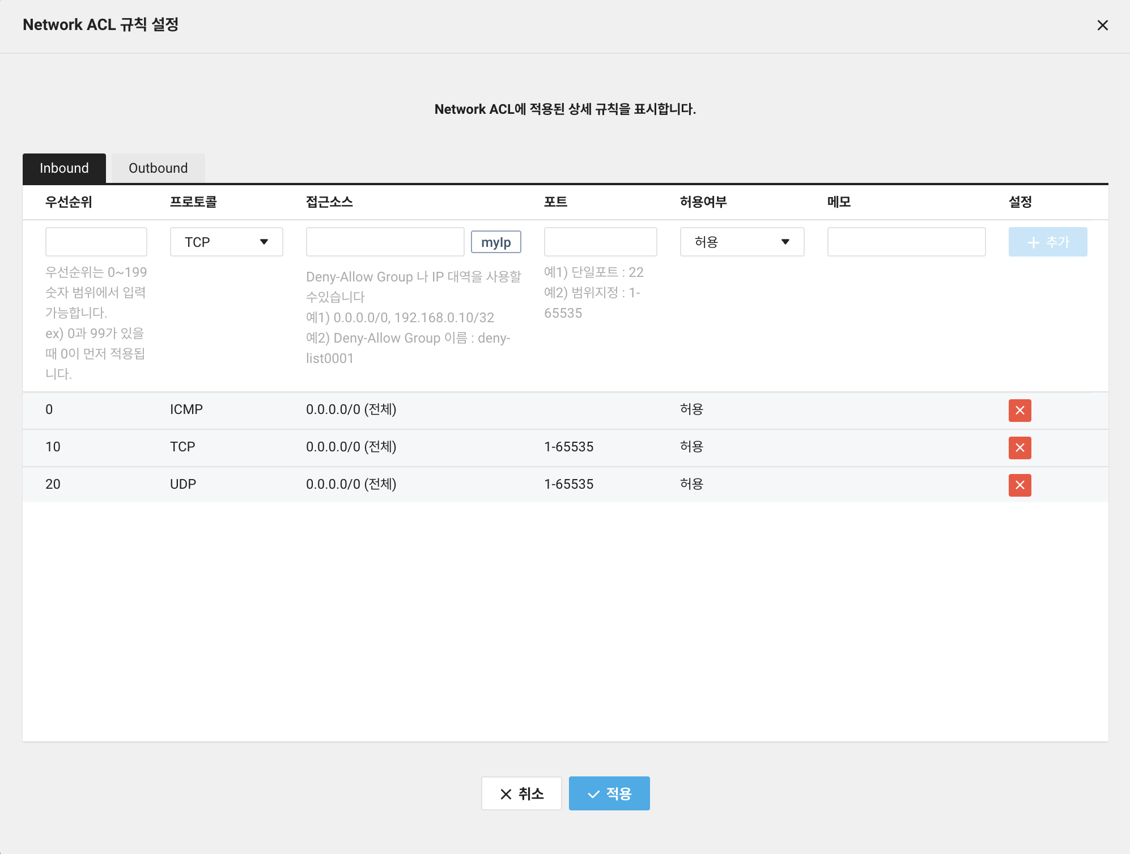Click the 취소 cancel button

click(521, 793)
